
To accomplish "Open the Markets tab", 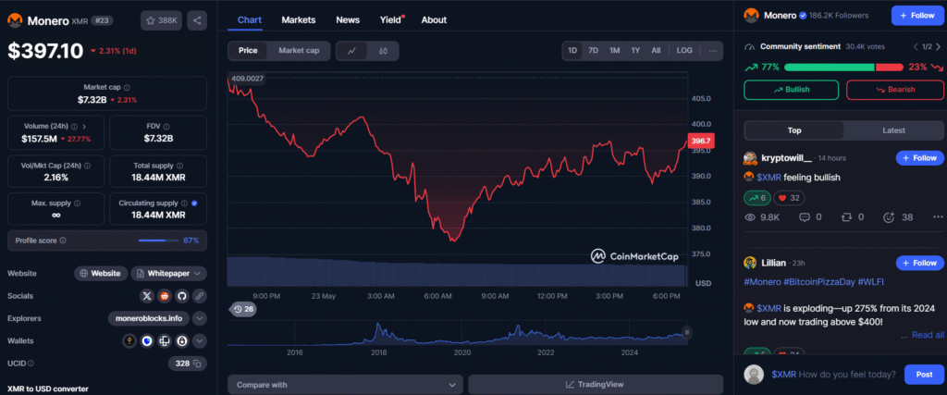I will pyautogui.click(x=299, y=20).
